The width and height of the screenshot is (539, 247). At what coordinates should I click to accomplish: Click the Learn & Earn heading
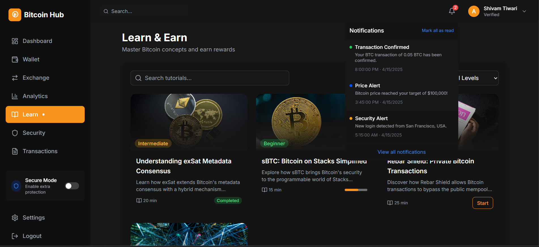[x=154, y=38]
